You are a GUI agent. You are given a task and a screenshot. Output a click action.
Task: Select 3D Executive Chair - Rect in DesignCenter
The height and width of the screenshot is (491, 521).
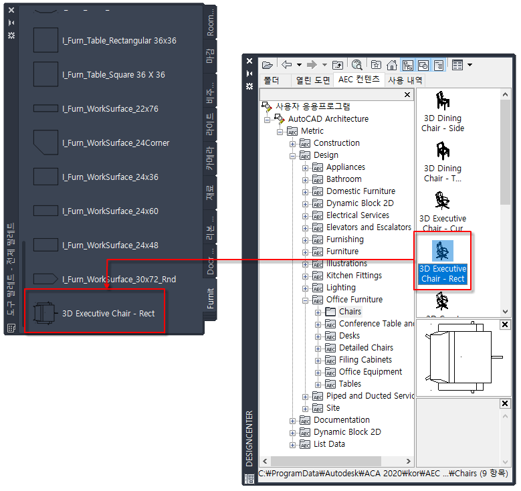click(x=443, y=262)
